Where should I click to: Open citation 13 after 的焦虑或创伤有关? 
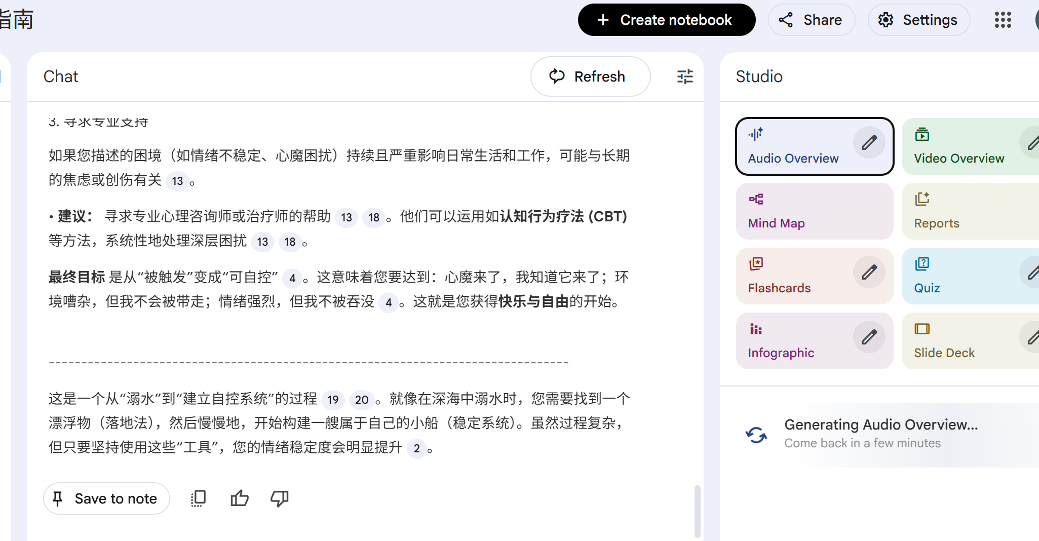click(x=177, y=181)
